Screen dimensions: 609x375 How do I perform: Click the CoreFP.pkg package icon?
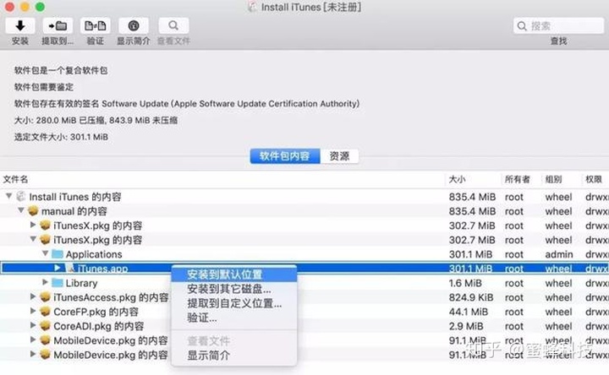click(46, 312)
